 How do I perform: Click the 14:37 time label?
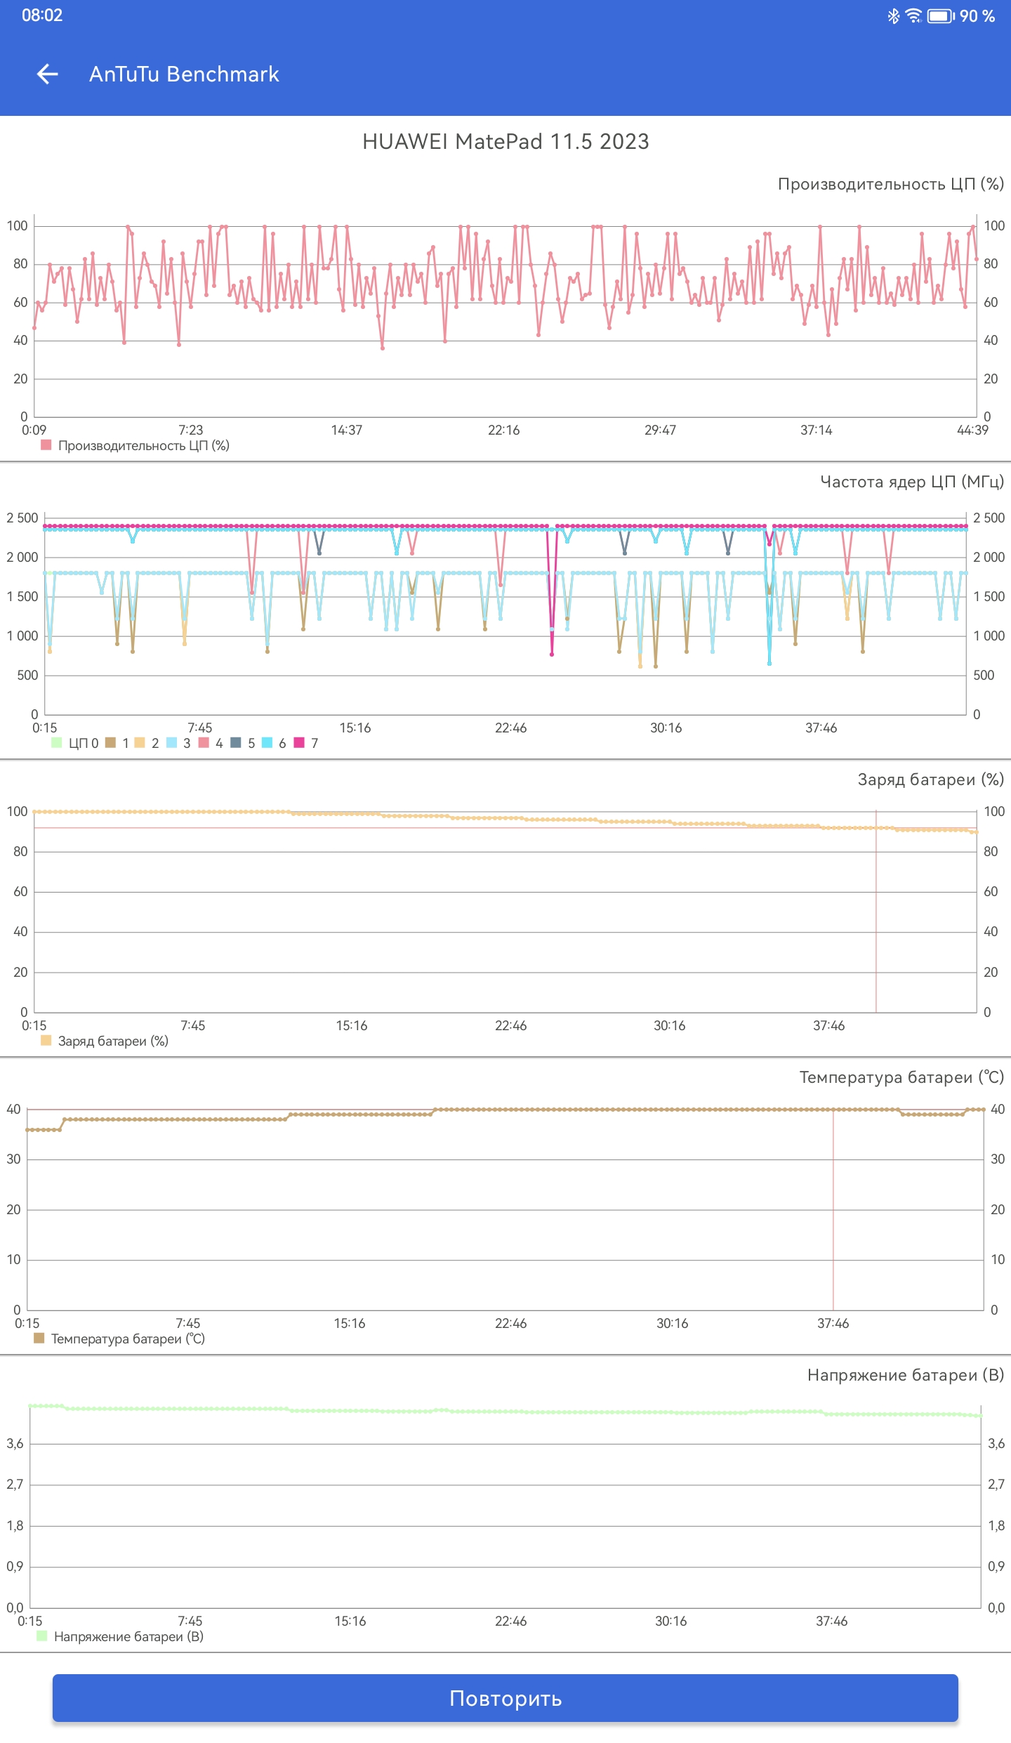(x=347, y=430)
